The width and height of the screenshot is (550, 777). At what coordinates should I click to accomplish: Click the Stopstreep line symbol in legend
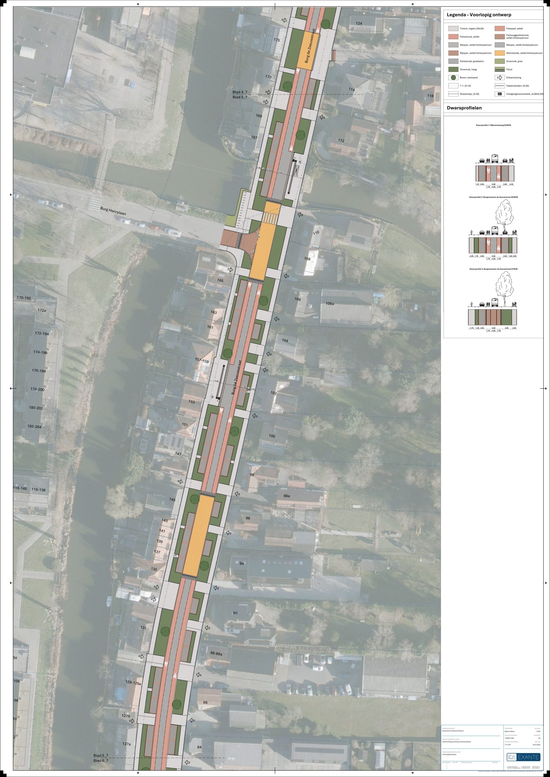[x=453, y=94]
